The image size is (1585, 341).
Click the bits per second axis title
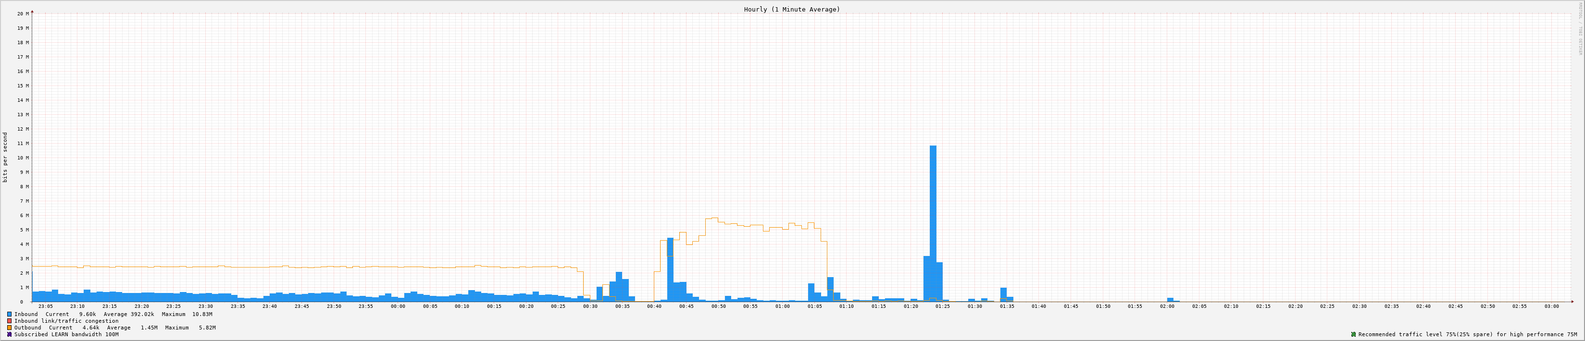[x=6, y=157]
